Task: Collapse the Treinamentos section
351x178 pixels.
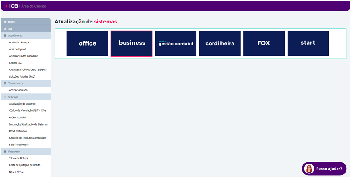Action: [15, 83]
